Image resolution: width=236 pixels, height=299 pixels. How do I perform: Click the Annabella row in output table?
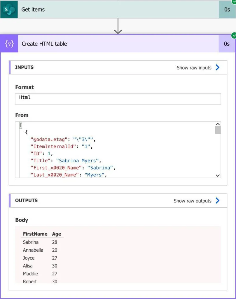[x=33, y=250]
